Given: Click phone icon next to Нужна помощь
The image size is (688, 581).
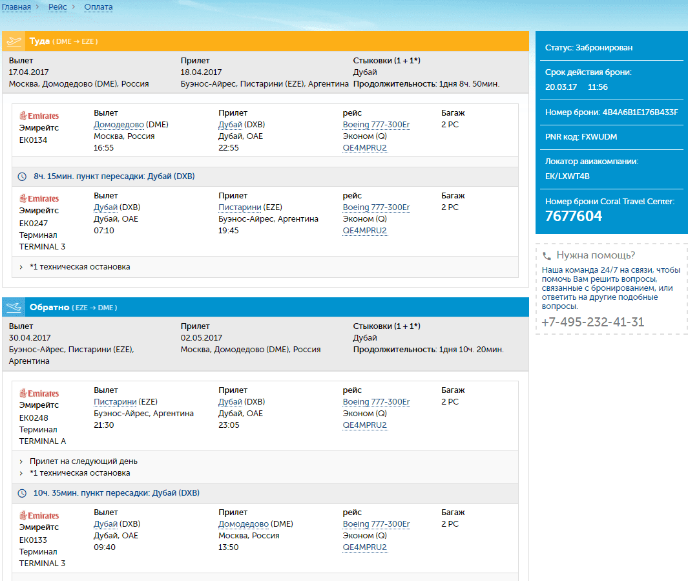Looking at the screenshot, I should (547, 256).
